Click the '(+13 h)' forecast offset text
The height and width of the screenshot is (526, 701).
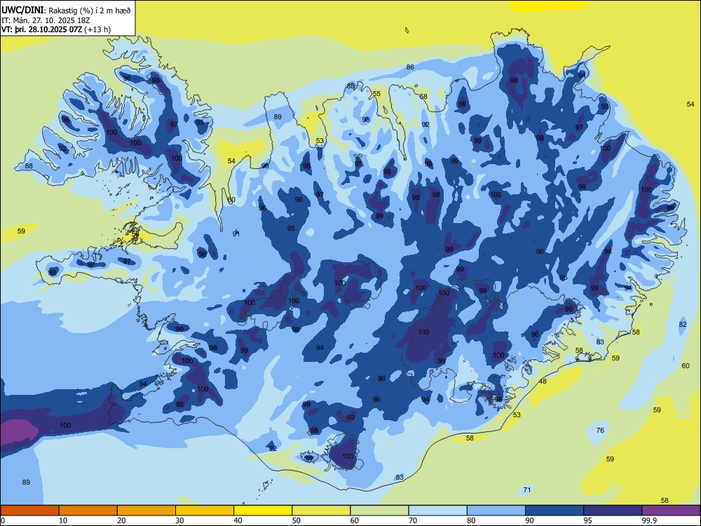click(x=97, y=29)
